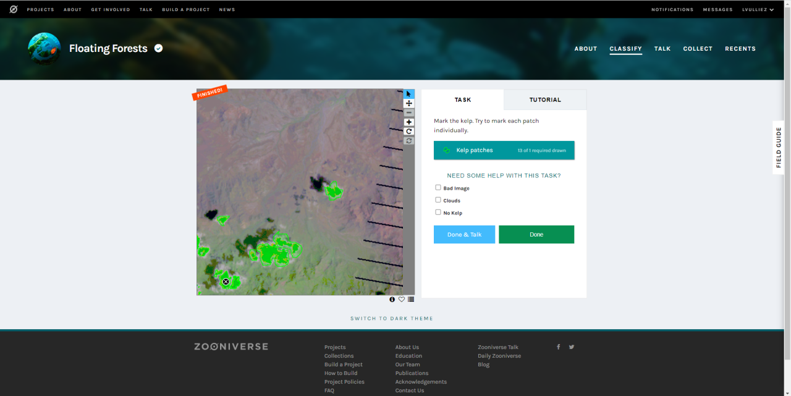Delete the marked kelp patch via X

tap(226, 282)
